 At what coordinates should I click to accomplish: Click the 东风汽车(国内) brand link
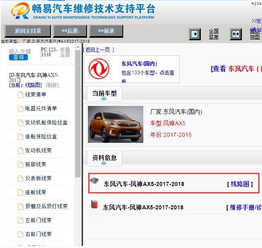point(139,64)
